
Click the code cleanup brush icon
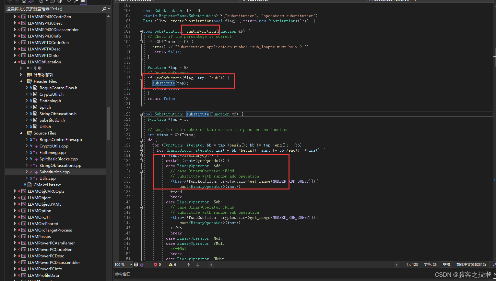(x=142, y=265)
